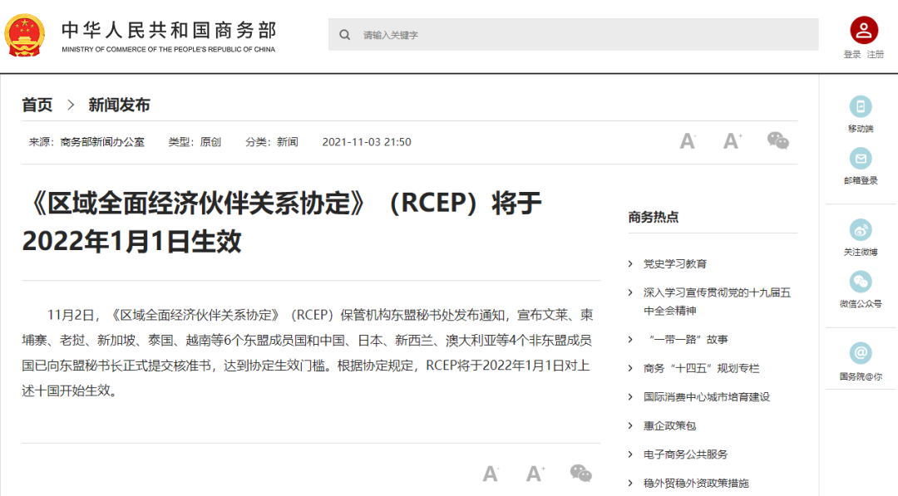Click the 注册 register link

876,55
